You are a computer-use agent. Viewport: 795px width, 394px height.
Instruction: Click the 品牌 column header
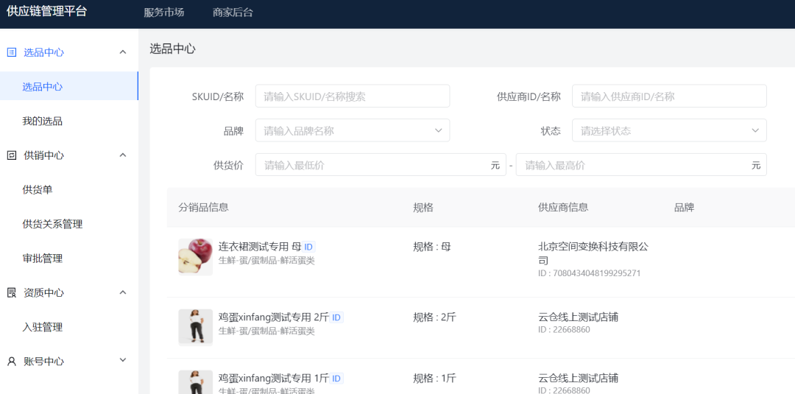click(684, 207)
